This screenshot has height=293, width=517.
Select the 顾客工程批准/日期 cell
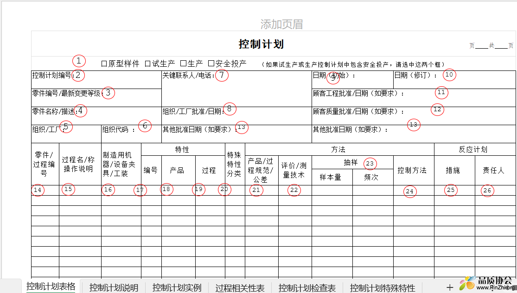[x=414, y=97]
